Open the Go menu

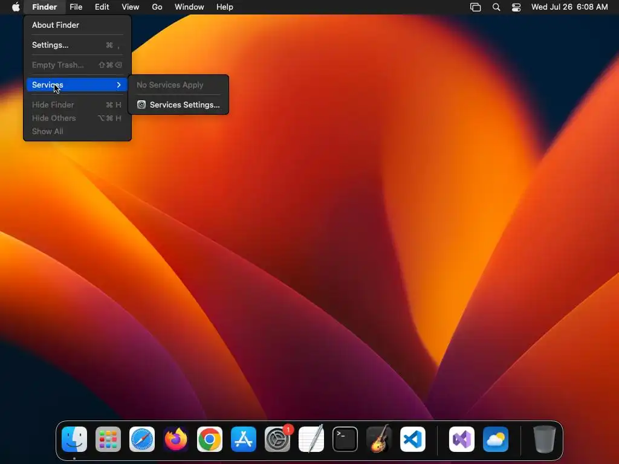point(157,7)
